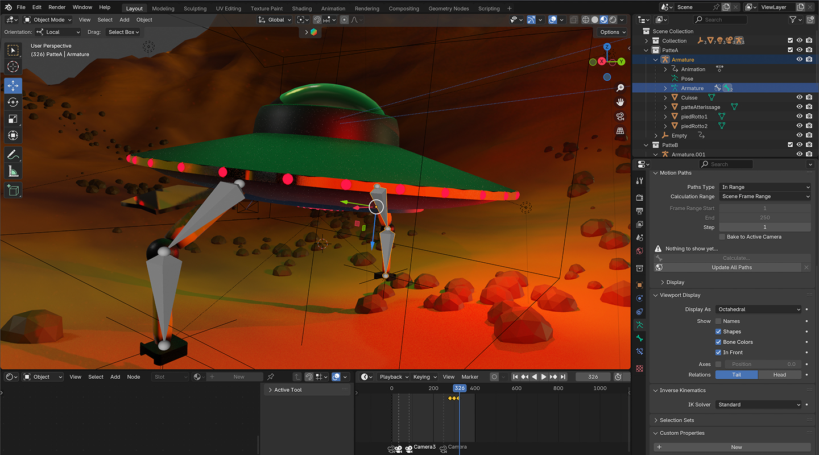Open the Calculation Range dropdown

coord(765,196)
